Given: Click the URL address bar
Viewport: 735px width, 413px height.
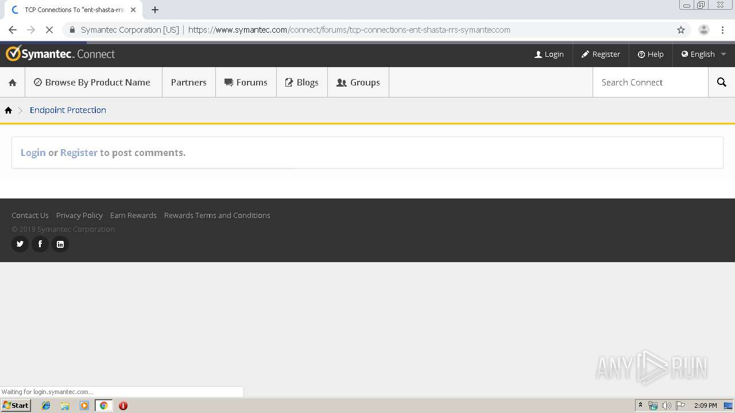Looking at the screenshot, I should tap(367, 30).
